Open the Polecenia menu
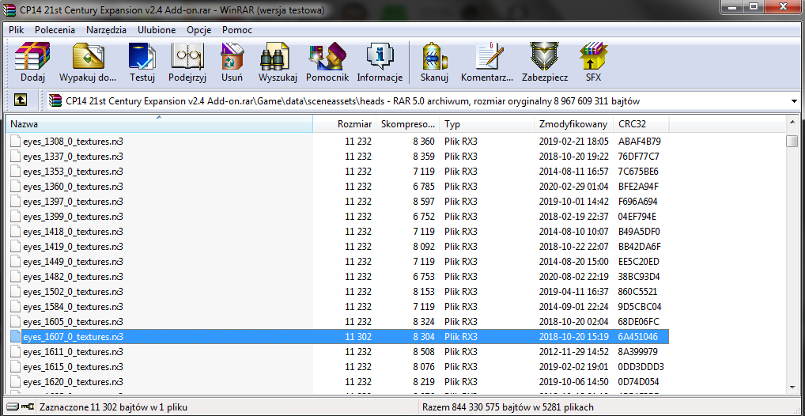The width and height of the screenshot is (805, 416). (x=55, y=30)
